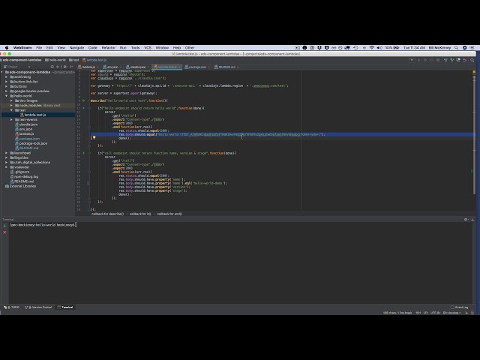This screenshot has width=480, height=360.
Task: Click the Wi-Fi menu bar icon
Action: tap(372, 48)
